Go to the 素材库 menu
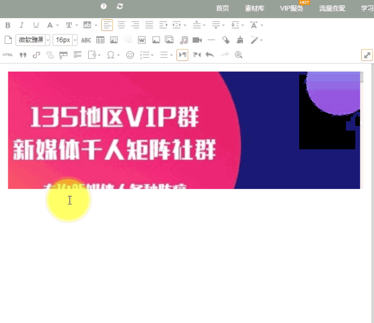 255,9
